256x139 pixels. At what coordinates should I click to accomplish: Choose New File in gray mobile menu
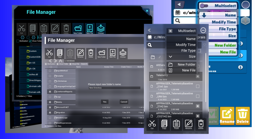coord(181,70)
